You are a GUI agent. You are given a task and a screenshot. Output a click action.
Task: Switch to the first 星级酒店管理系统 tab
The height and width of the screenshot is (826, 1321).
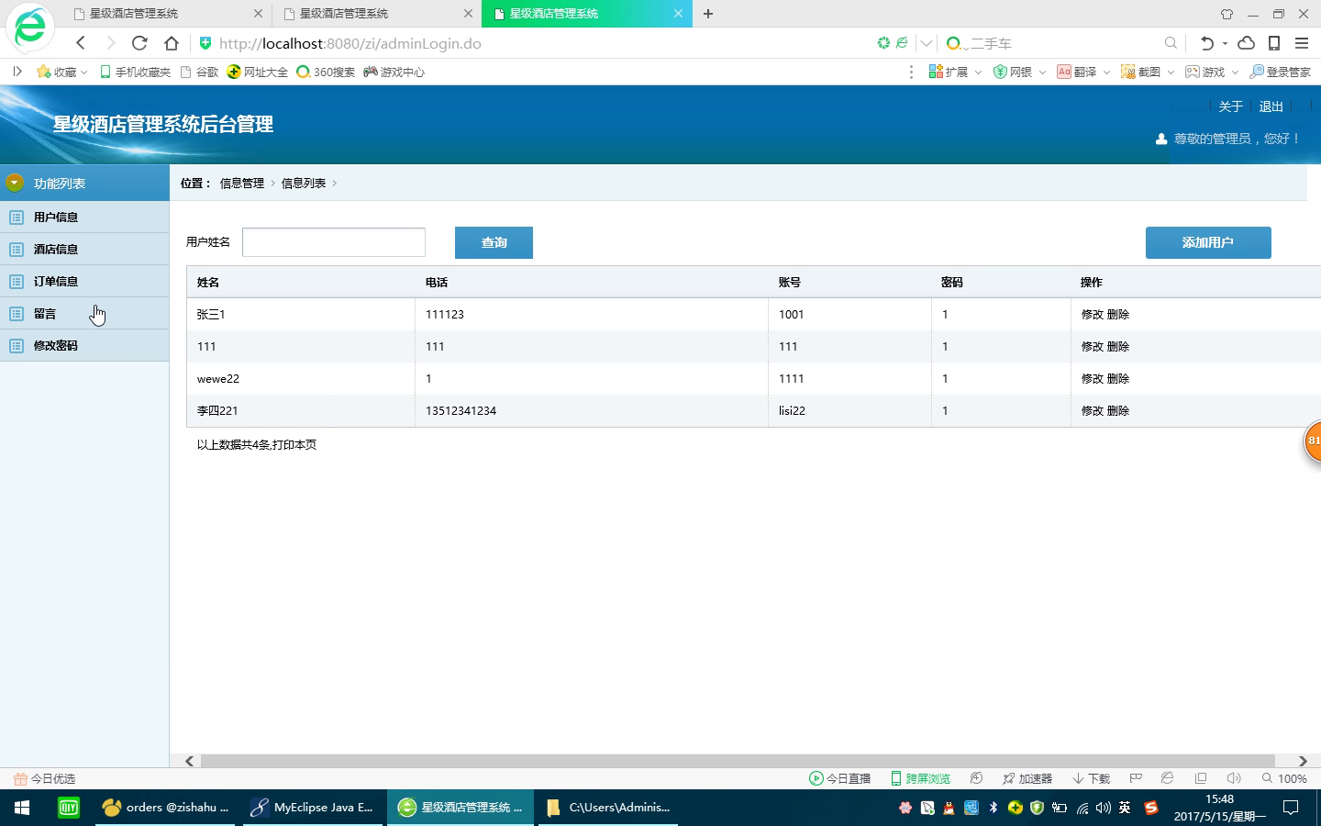point(165,14)
